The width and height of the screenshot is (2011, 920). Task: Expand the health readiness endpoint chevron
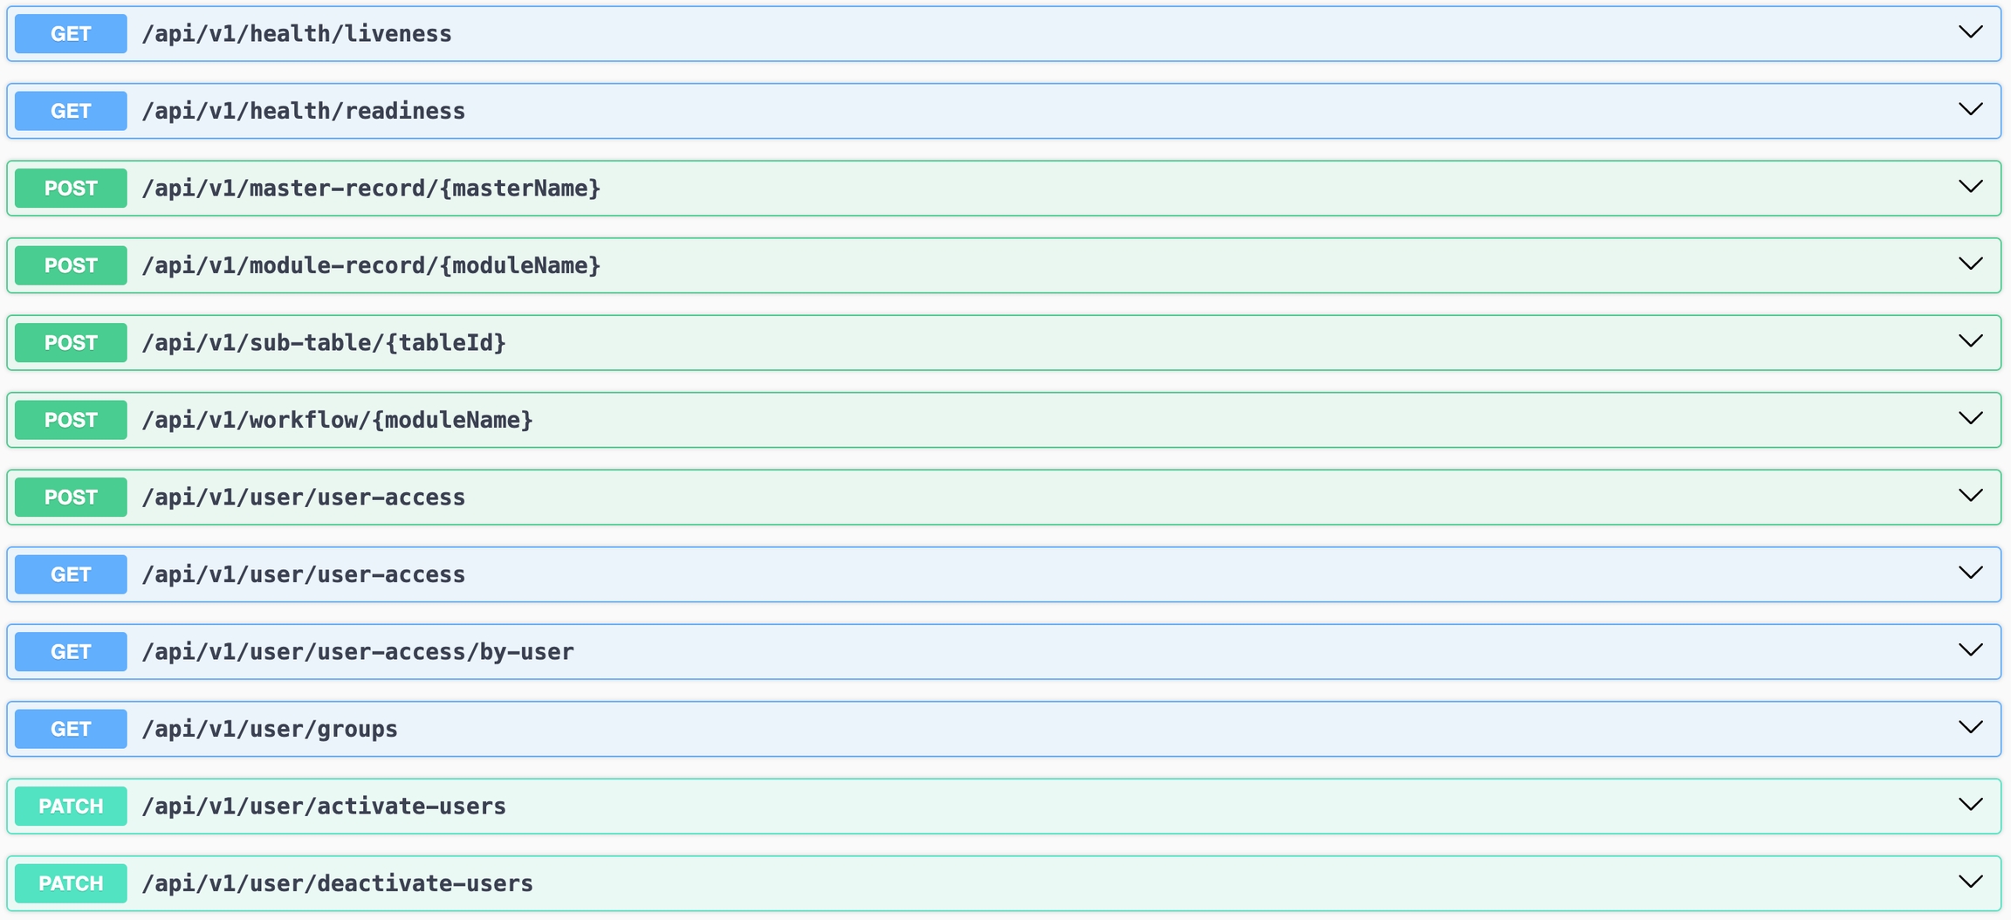(1970, 110)
